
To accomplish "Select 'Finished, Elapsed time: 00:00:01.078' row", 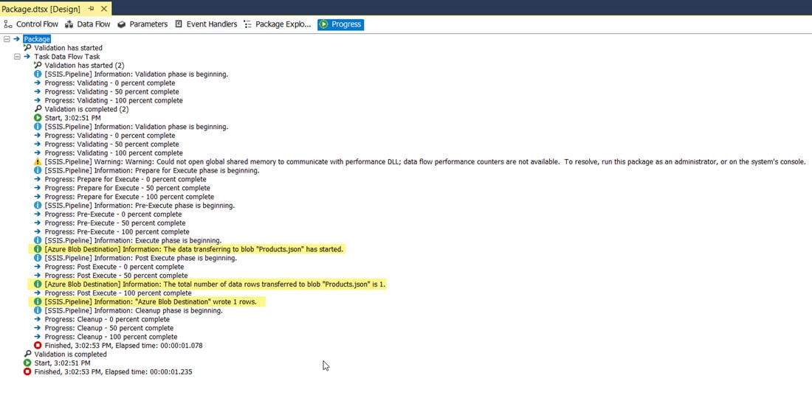I will click(x=123, y=346).
